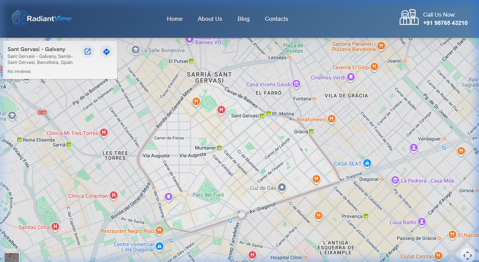This screenshot has height=262, width=479.
Task: Open the Restaurant Negro Rojo marker
Action: pyautogui.click(x=160, y=231)
